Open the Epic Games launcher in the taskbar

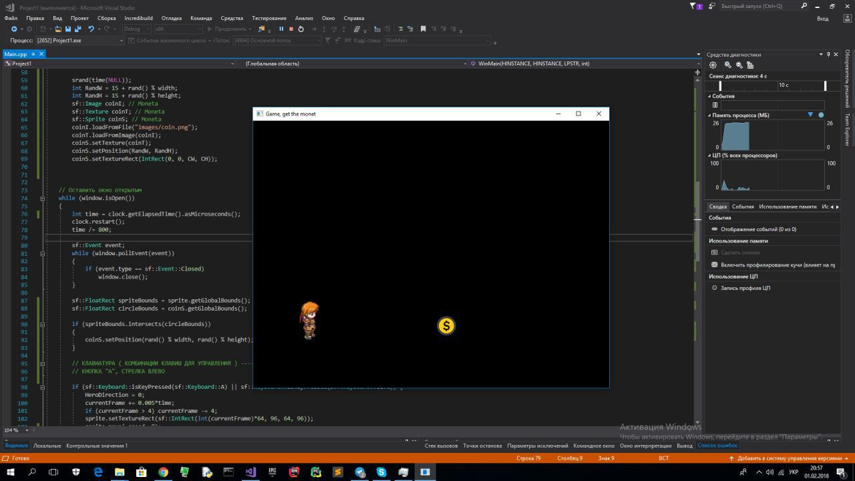(272, 472)
